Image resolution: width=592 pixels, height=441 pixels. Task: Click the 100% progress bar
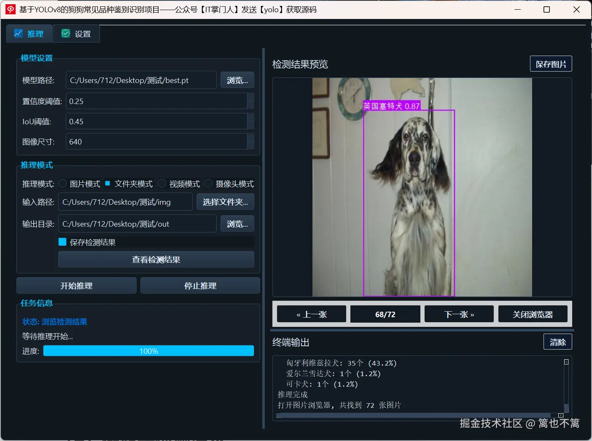[148, 351]
